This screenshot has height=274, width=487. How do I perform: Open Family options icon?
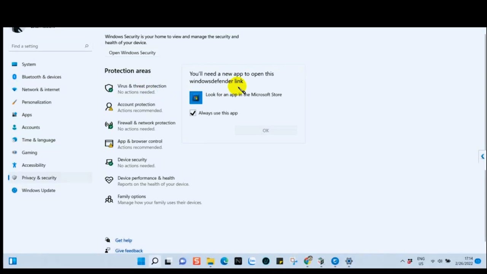pyautogui.click(x=109, y=199)
